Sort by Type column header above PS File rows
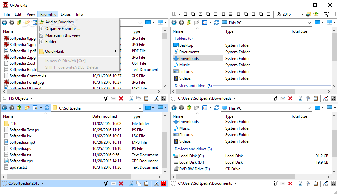The width and height of the screenshot is (338, 195). [x=146, y=116]
